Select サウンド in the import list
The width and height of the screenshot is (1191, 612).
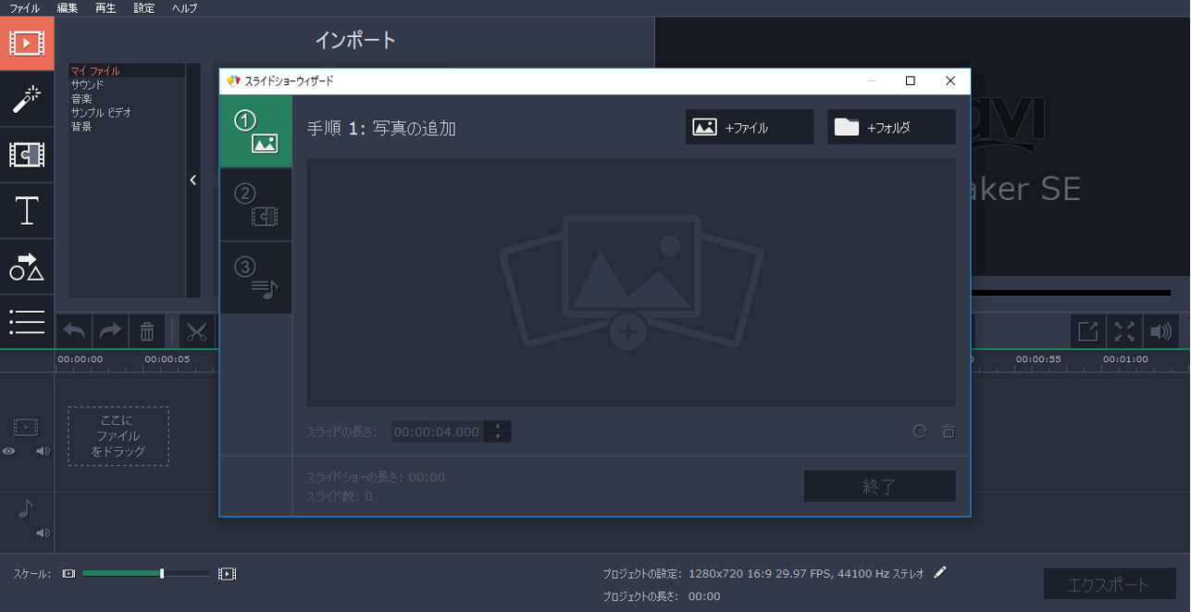[88, 85]
